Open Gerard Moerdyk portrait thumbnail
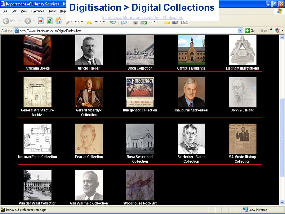This screenshot has width=285, height=214. pos(89,92)
